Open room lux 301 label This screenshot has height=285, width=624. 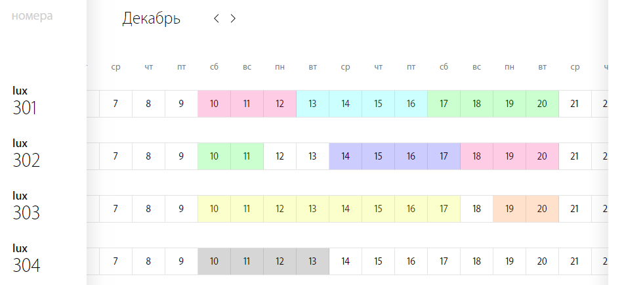click(x=25, y=101)
